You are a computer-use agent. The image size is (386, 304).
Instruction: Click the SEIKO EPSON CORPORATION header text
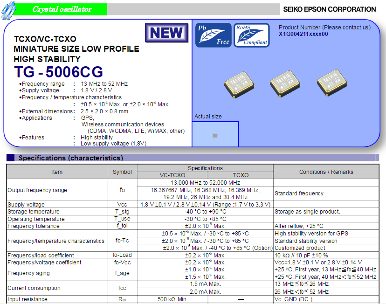coord(329,9)
